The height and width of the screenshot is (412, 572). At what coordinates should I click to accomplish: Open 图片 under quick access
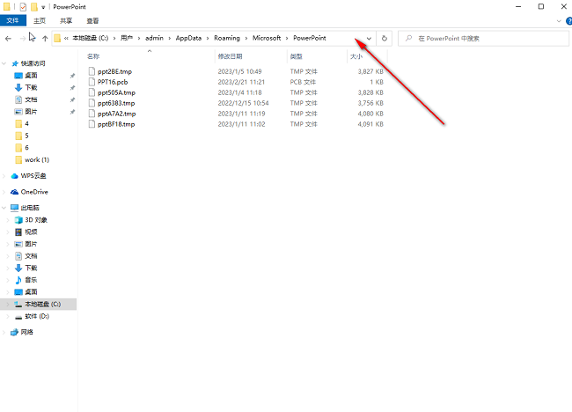31,112
